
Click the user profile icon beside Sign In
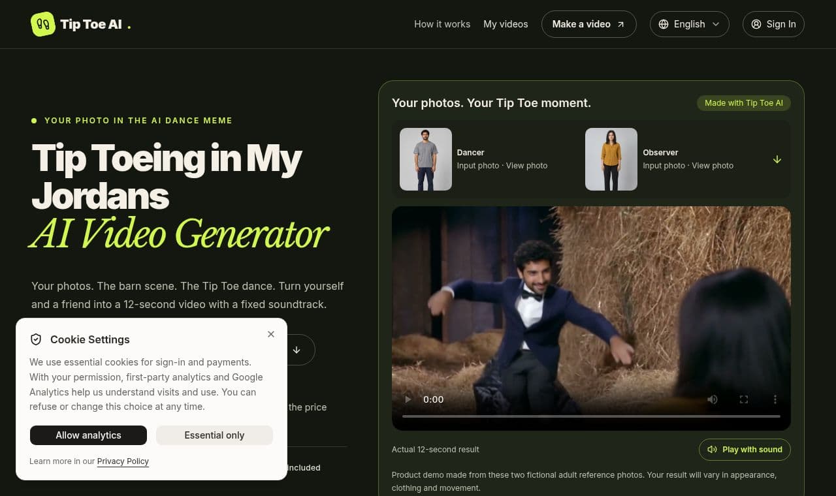[x=756, y=24]
